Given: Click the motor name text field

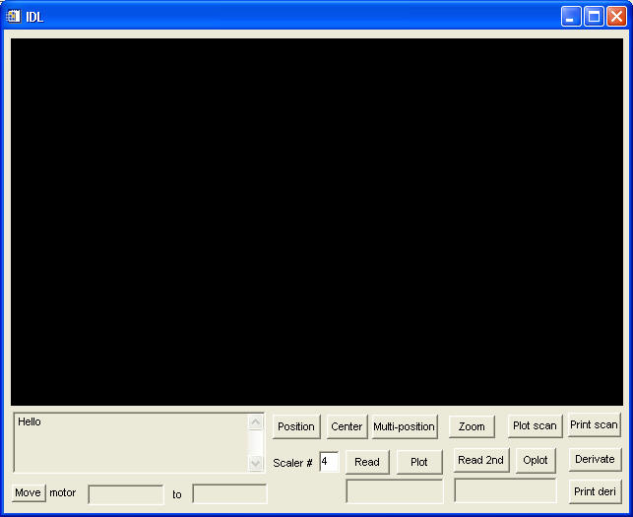Looking at the screenshot, I should pos(126,494).
